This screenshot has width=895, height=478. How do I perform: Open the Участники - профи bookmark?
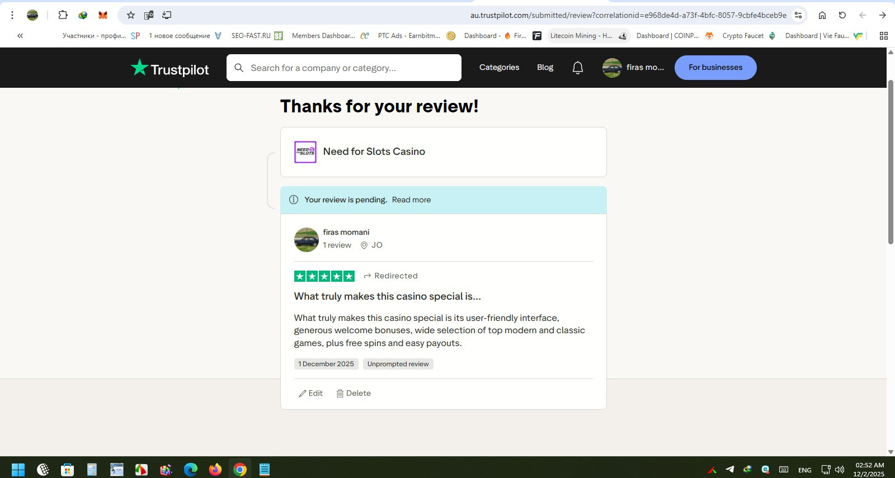click(101, 36)
